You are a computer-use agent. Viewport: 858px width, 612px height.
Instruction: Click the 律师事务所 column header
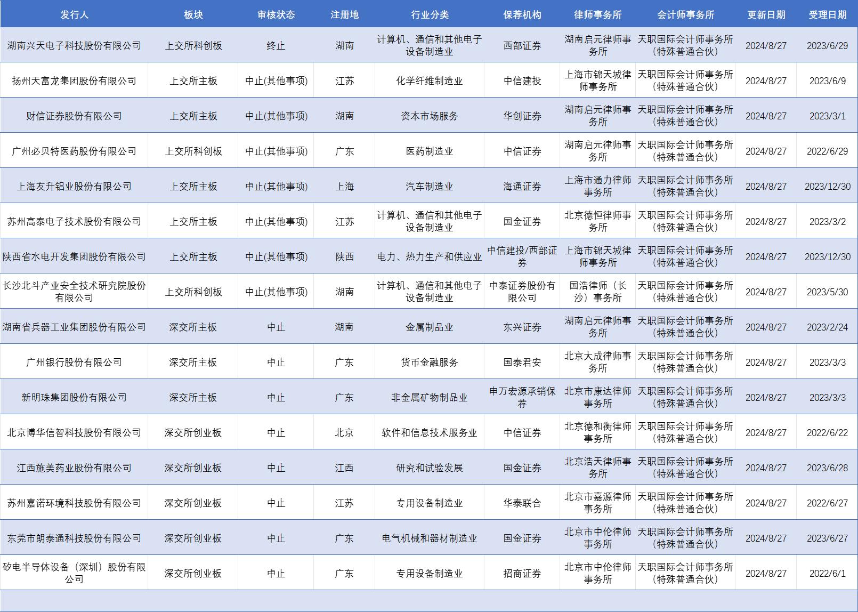(597, 15)
